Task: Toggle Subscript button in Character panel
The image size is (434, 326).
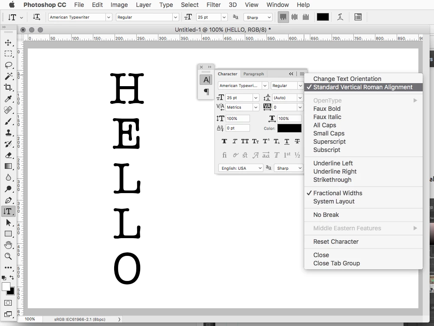Action: 276,141
